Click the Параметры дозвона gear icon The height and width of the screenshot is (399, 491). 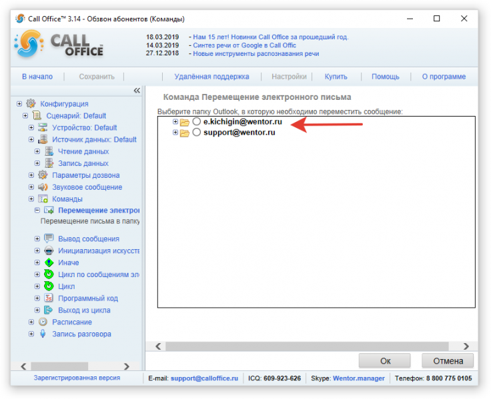(43, 175)
